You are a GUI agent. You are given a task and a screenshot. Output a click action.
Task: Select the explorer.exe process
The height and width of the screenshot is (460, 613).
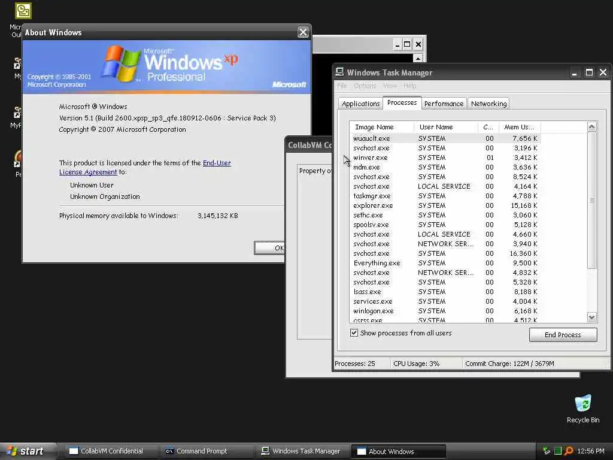445,205
